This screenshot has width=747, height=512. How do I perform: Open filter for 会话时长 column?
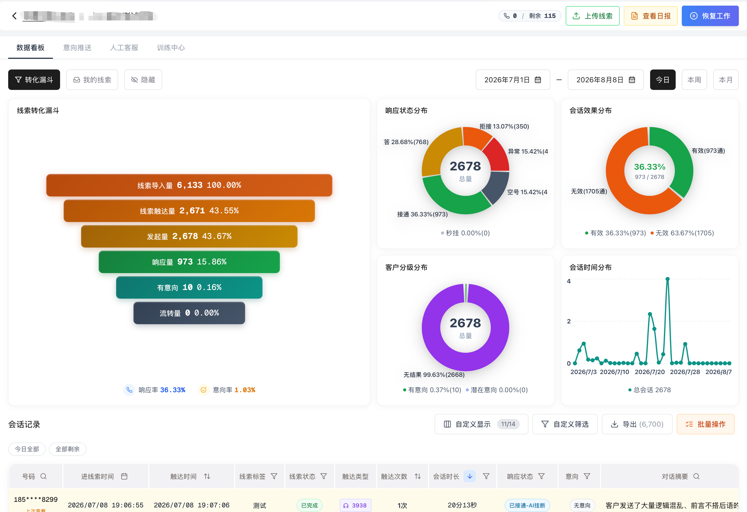pyautogui.click(x=486, y=476)
